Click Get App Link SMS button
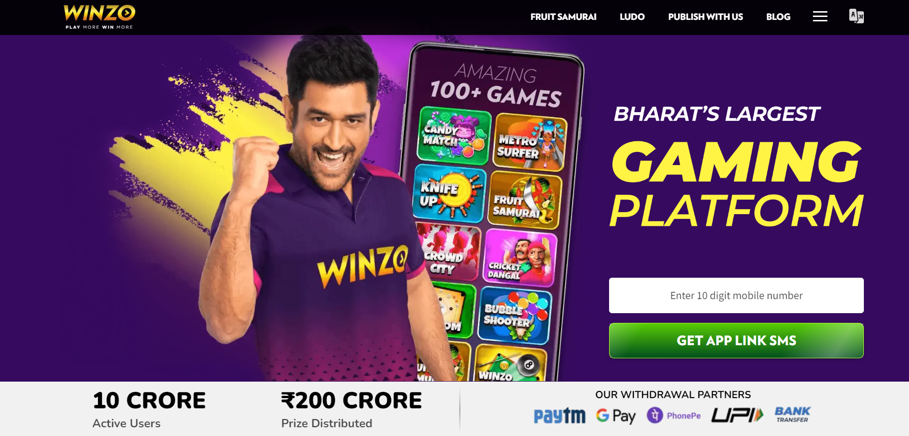909x436 pixels. [736, 341]
